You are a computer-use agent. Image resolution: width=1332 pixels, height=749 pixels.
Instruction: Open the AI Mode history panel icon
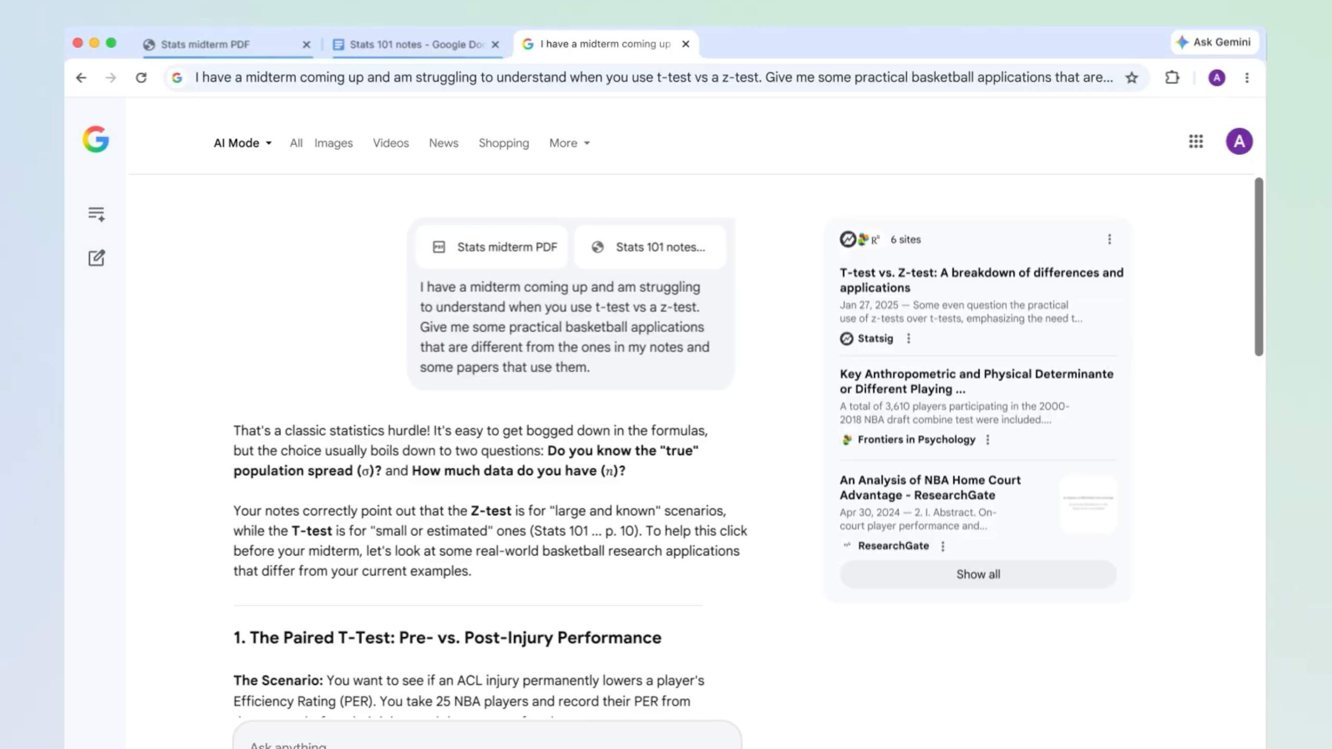(x=96, y=213)
